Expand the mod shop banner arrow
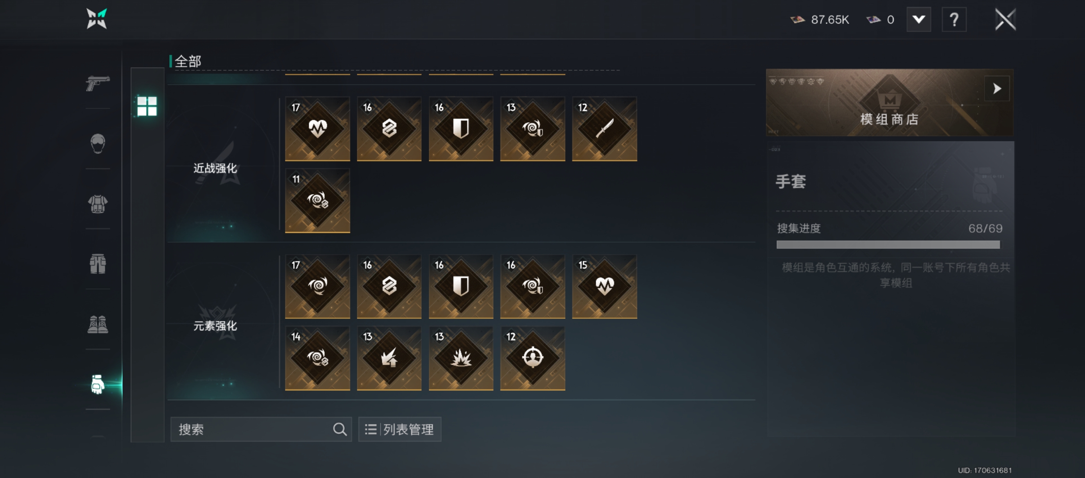 997,88
